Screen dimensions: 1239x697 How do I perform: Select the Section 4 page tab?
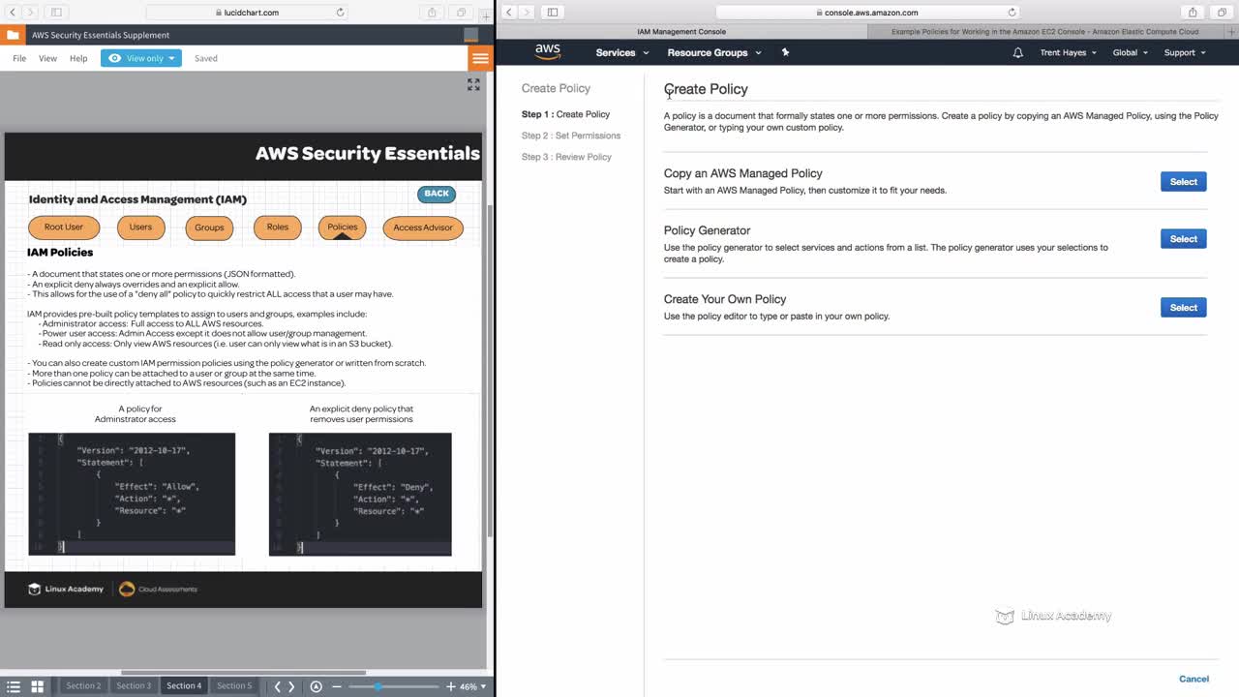[184, 686]
